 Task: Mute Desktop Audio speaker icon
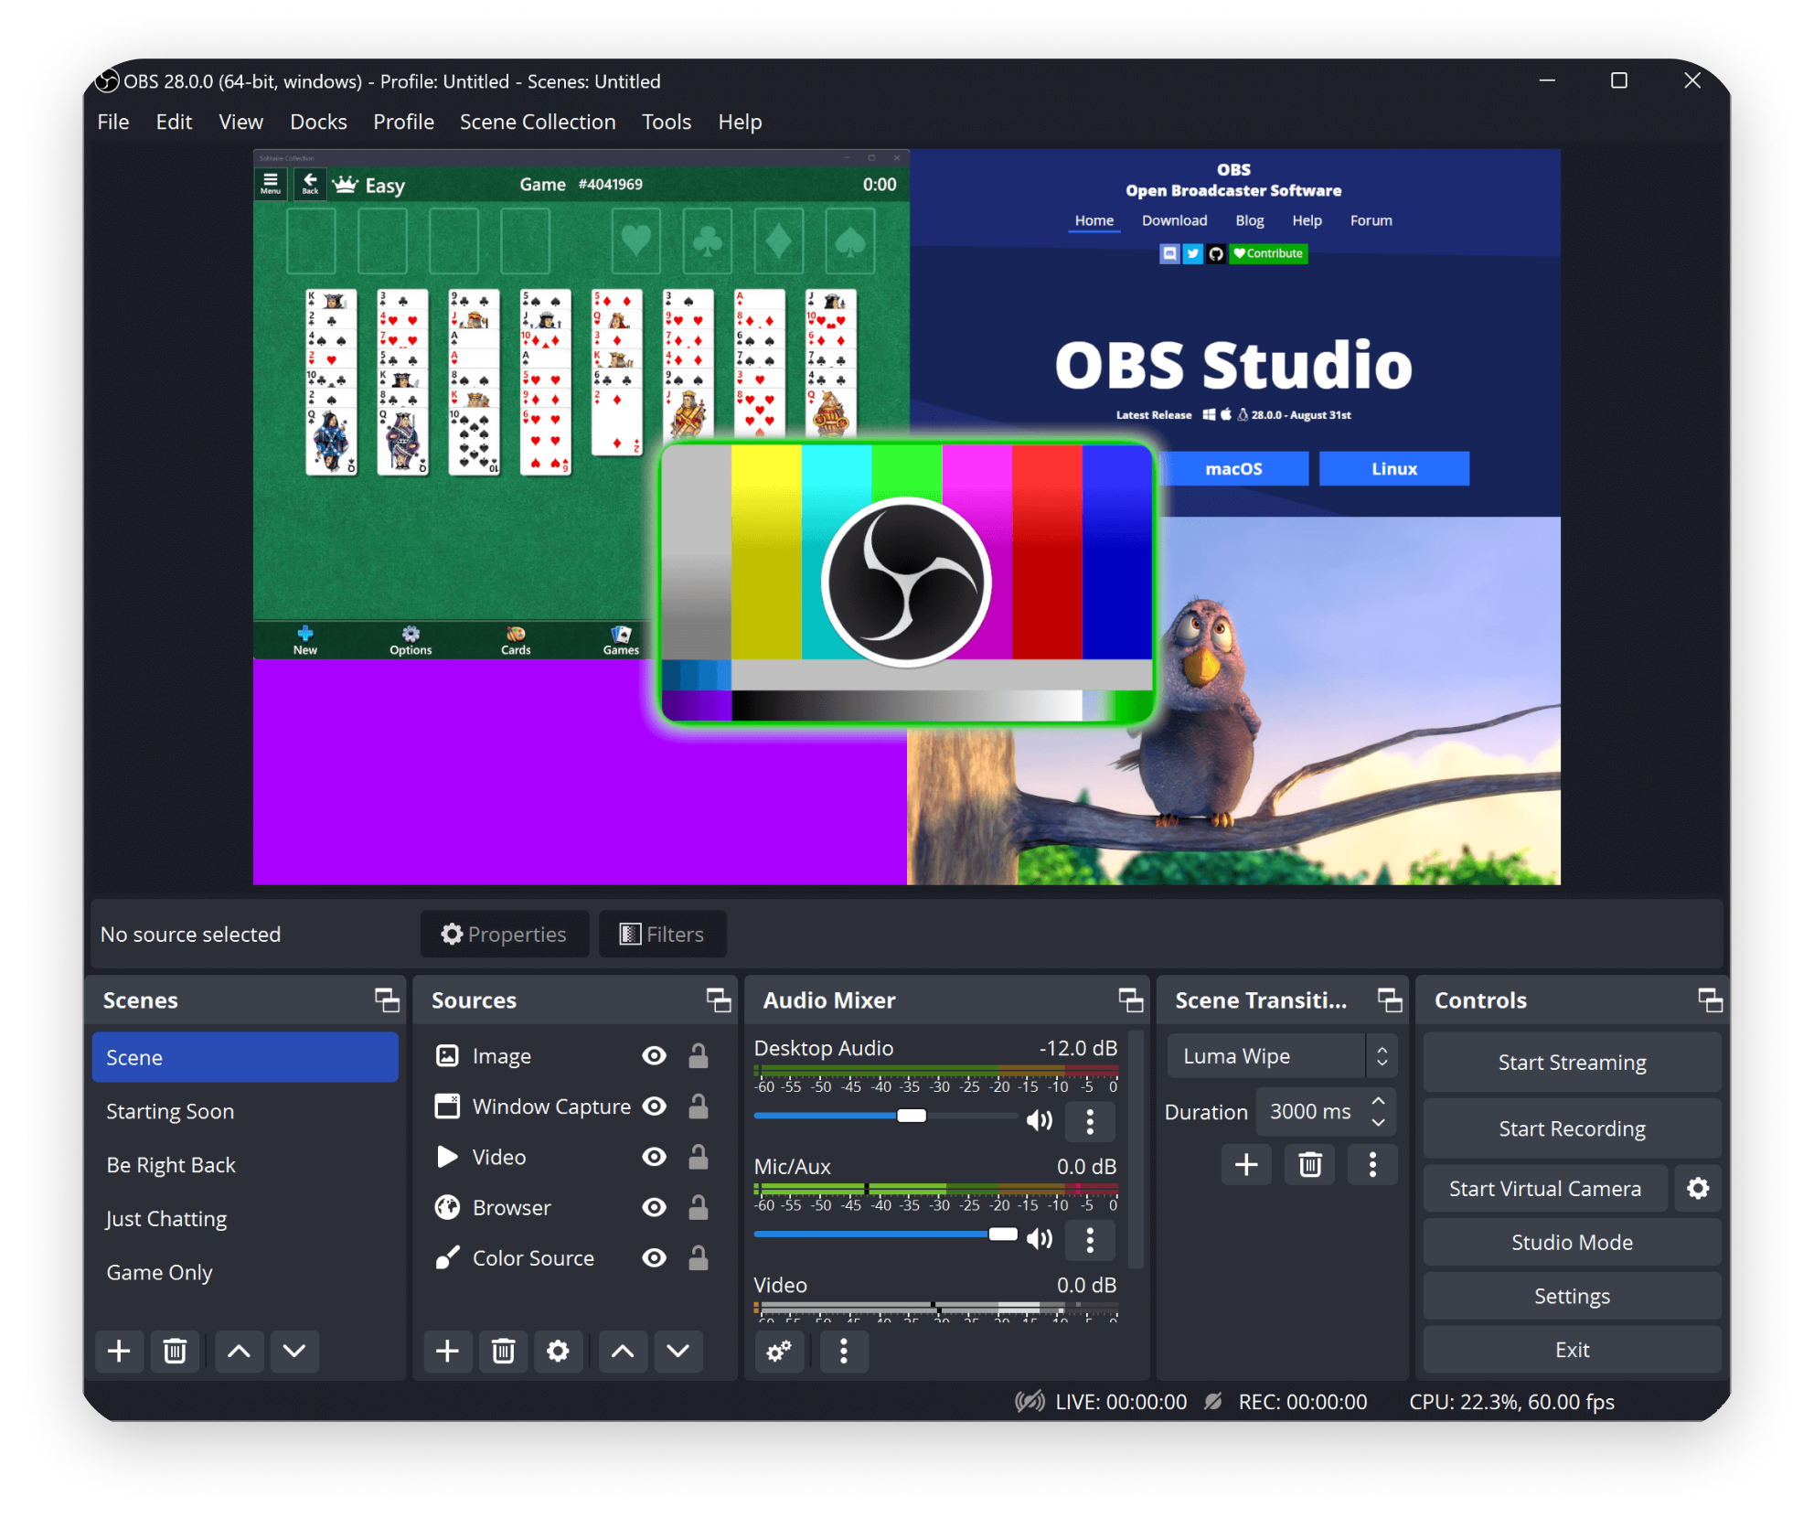(1040, 1120)
